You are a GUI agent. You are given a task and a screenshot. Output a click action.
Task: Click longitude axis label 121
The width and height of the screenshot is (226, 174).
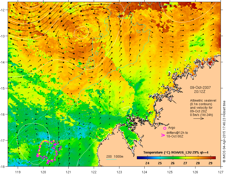pos(69,172)
